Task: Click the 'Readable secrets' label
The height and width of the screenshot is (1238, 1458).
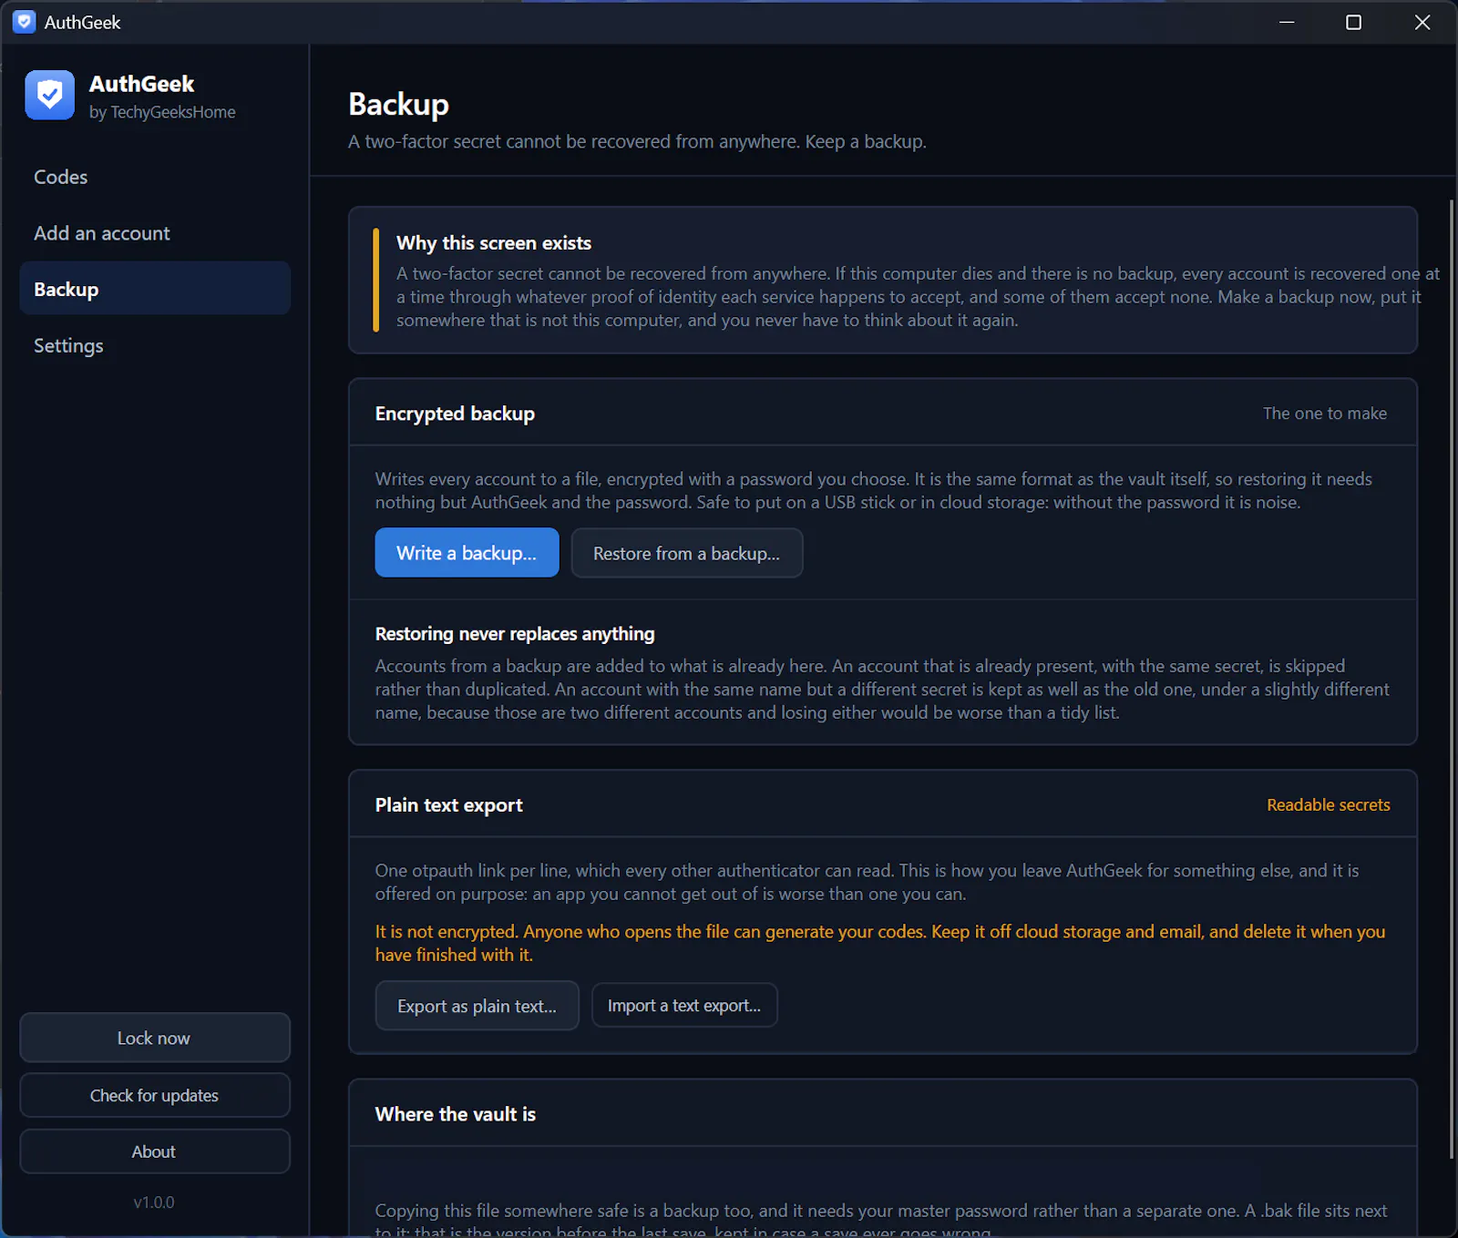Action: 1328,805
